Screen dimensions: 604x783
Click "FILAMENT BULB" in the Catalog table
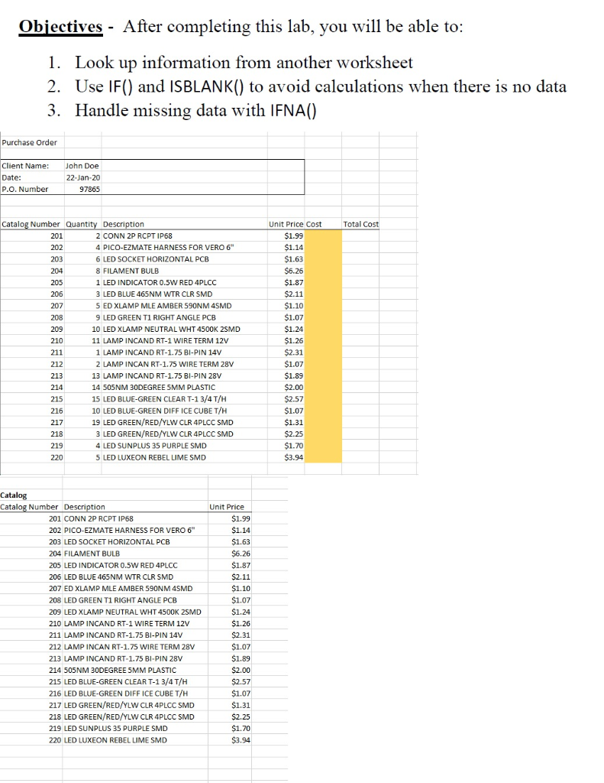[92, 554]
